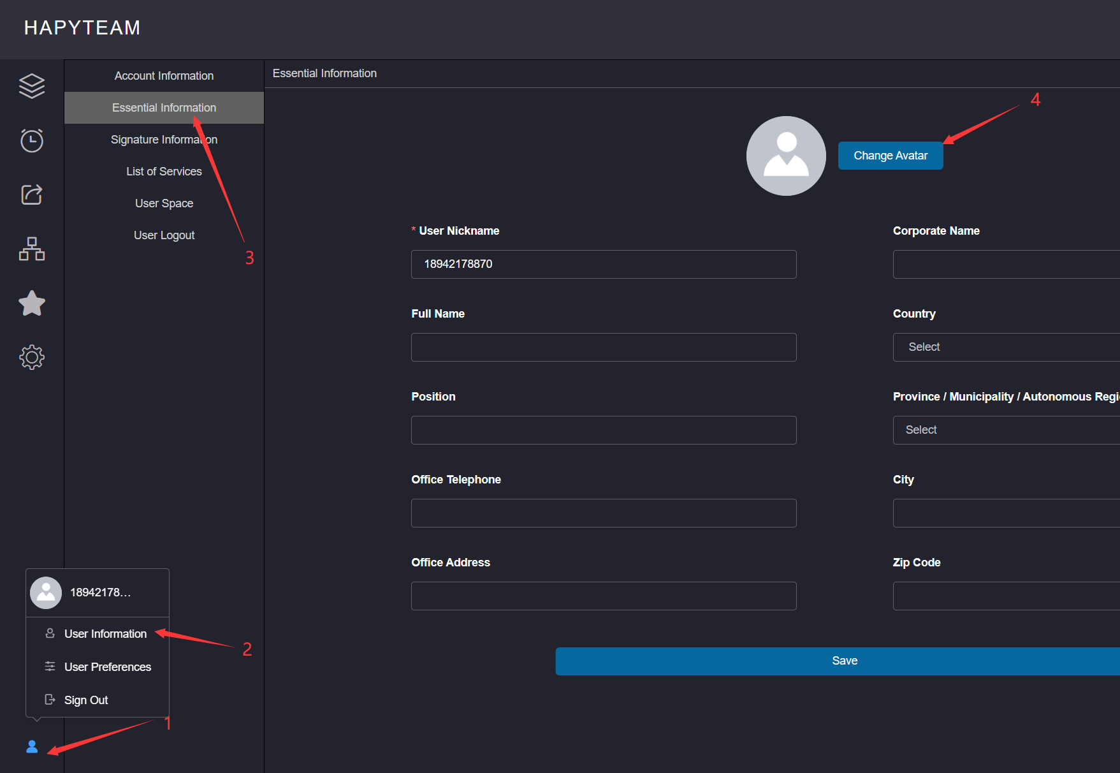Open the gear settings sidebar icon
This screenshot has width=1120, height=773.
(x=32, y=357)
